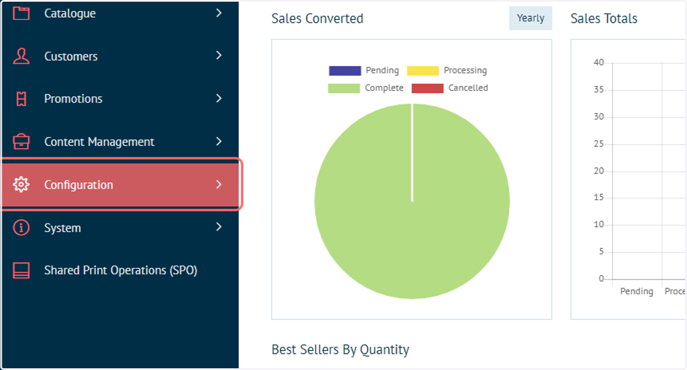Click the Pending legend label
Viewport: 687px width, 370px height.
coord(382,70)
